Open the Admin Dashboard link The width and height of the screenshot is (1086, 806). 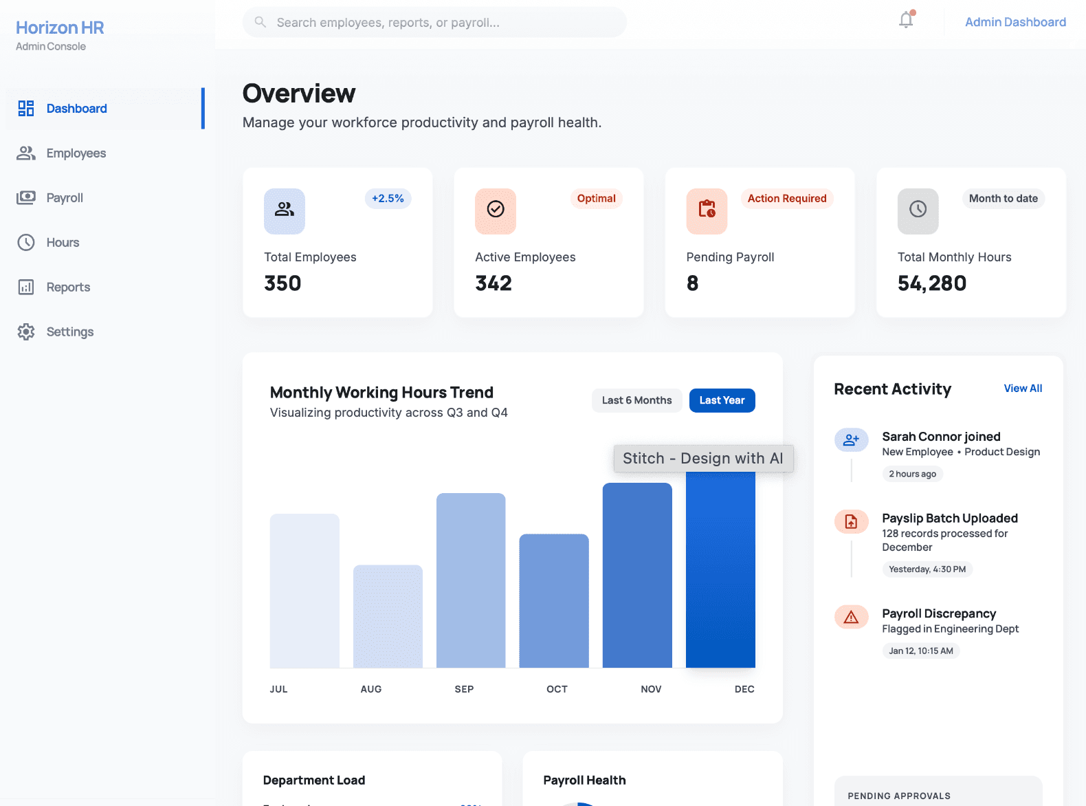coord(1015,22)
